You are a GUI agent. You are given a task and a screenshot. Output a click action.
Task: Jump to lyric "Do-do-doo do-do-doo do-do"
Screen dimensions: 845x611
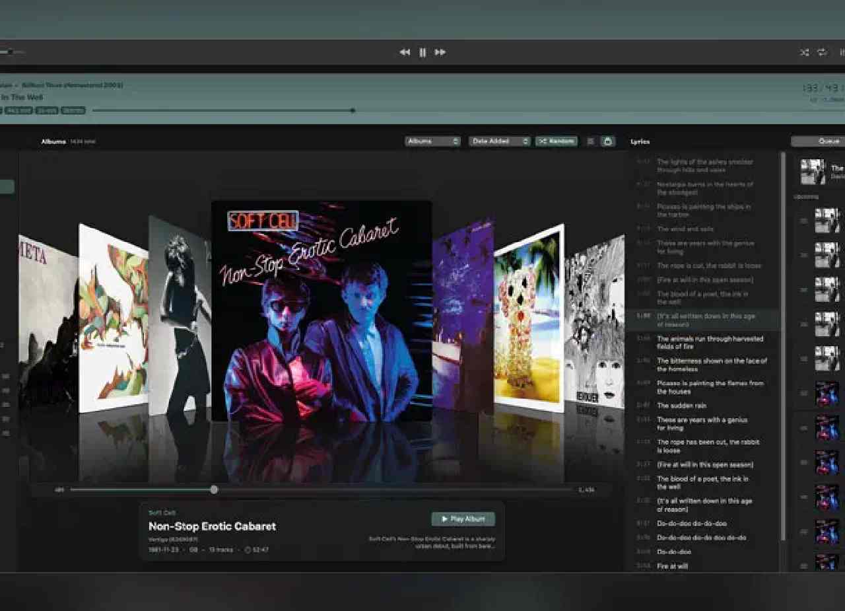[701, 538]
